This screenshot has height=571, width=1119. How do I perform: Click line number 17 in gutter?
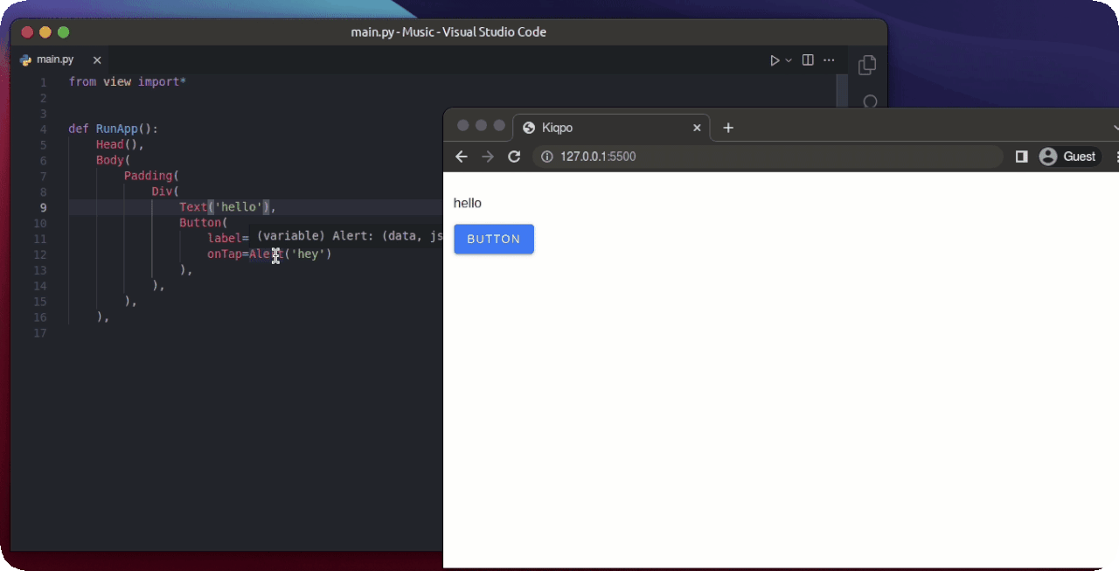[x=39, y=333]
